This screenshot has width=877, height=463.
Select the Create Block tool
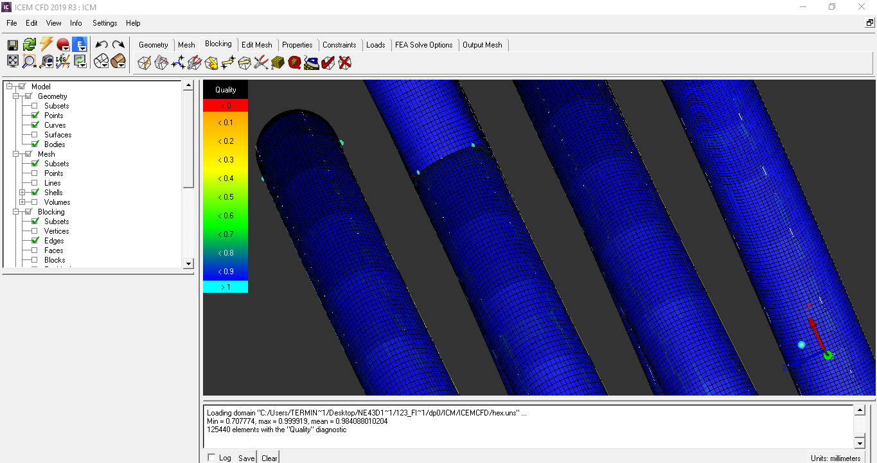145,63
